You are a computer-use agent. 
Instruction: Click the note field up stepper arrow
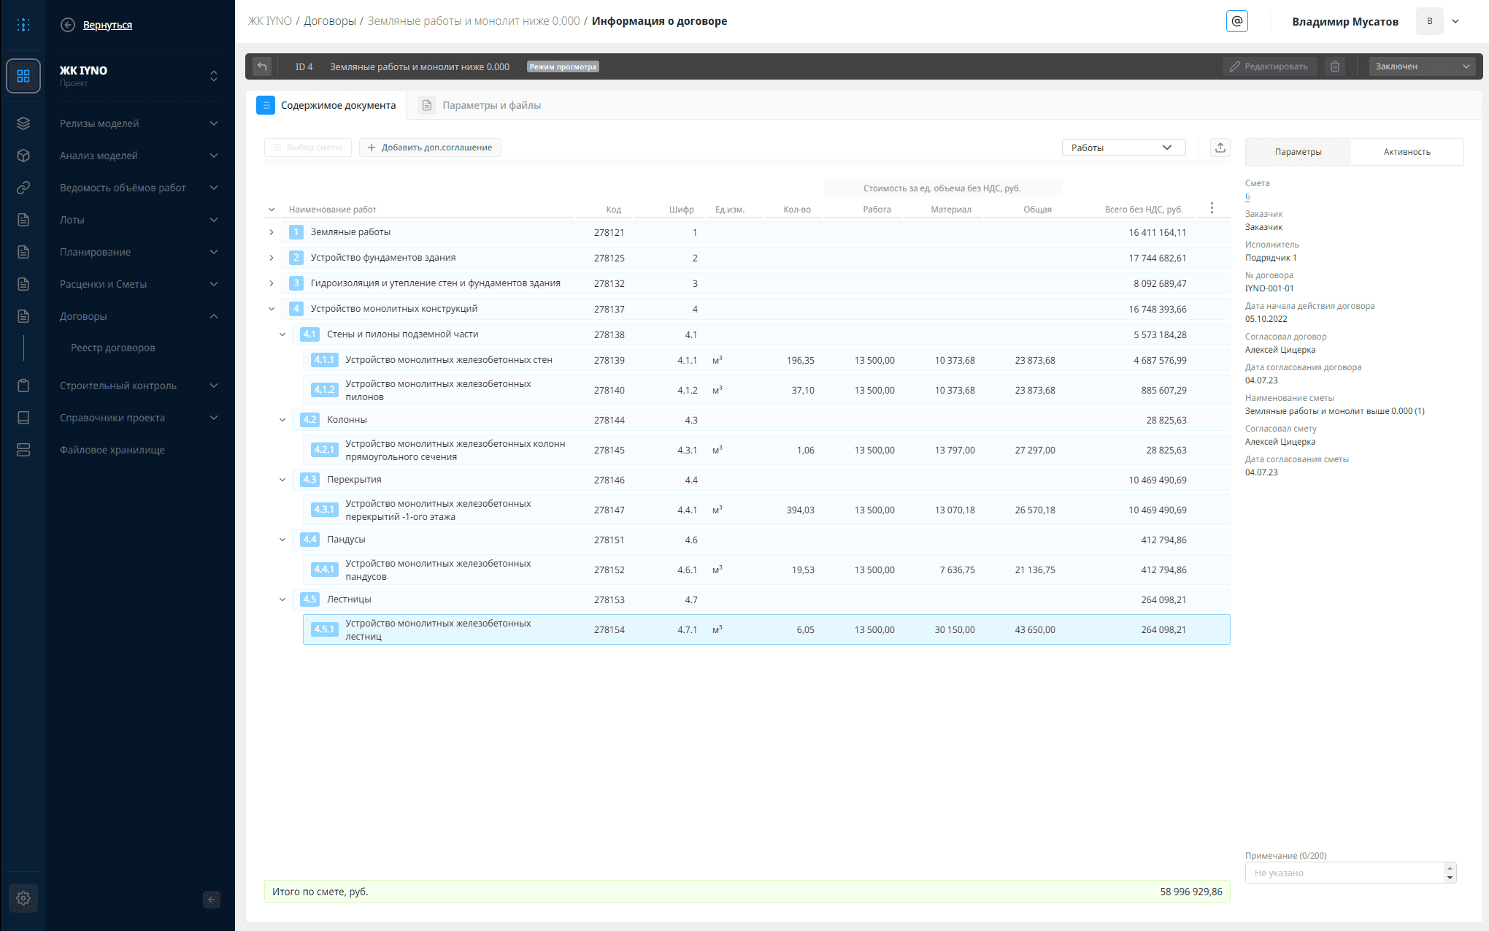click(1450, 867)
